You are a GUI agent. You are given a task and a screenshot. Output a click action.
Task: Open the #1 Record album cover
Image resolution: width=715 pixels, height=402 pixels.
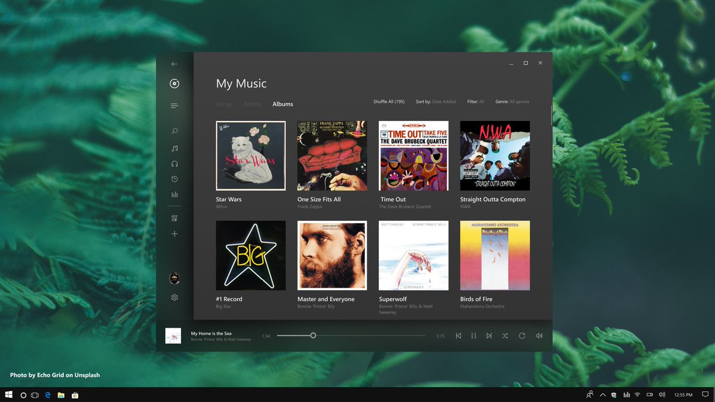[250, 255]
